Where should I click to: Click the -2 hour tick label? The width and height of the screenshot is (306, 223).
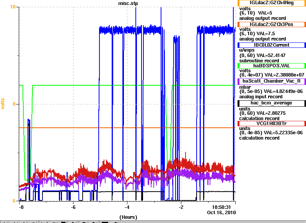[181, 207]
